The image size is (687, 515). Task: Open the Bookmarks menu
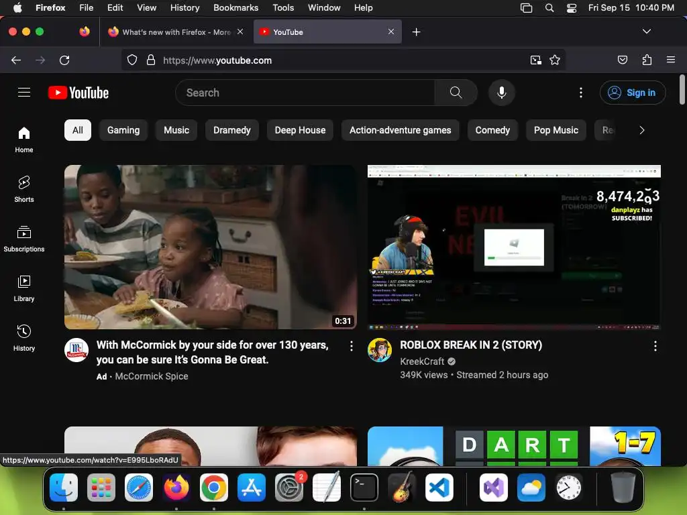pos(235,7)
